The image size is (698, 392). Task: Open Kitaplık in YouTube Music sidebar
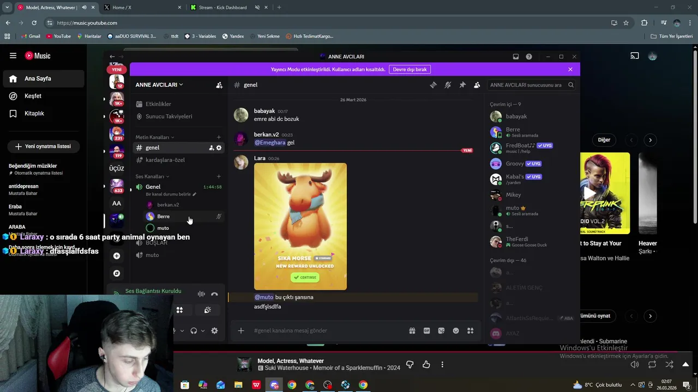[43, 113]
